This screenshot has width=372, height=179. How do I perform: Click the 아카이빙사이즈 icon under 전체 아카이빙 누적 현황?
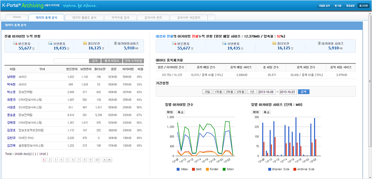tap(115, 44)
